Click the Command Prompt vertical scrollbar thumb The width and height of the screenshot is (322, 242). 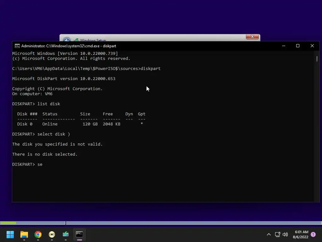click(x=317, y=59)
